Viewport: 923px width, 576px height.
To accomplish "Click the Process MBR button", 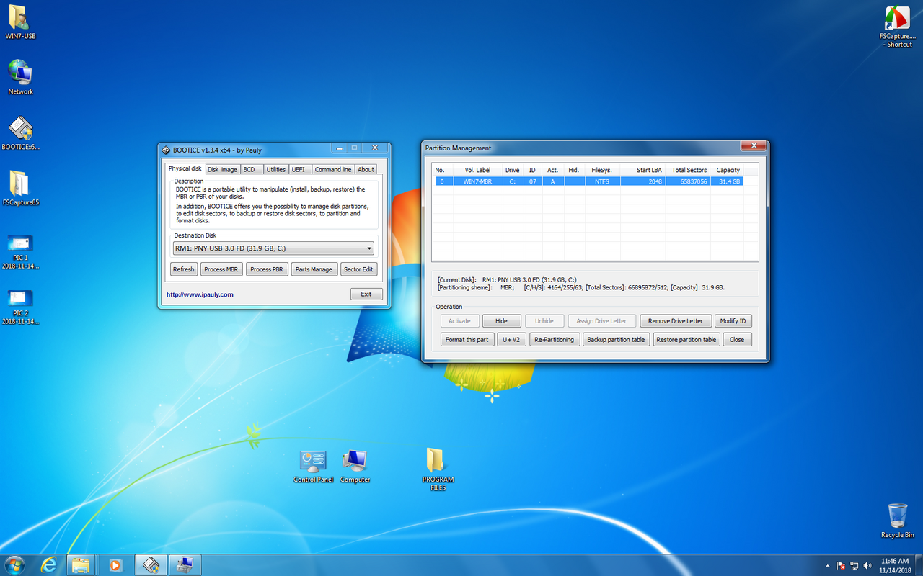I will pyautogui.click(x=221, y=269).
